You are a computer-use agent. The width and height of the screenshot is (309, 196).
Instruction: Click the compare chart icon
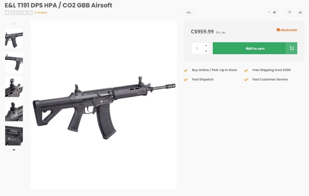pyautogui.click(x=300, y=12)
